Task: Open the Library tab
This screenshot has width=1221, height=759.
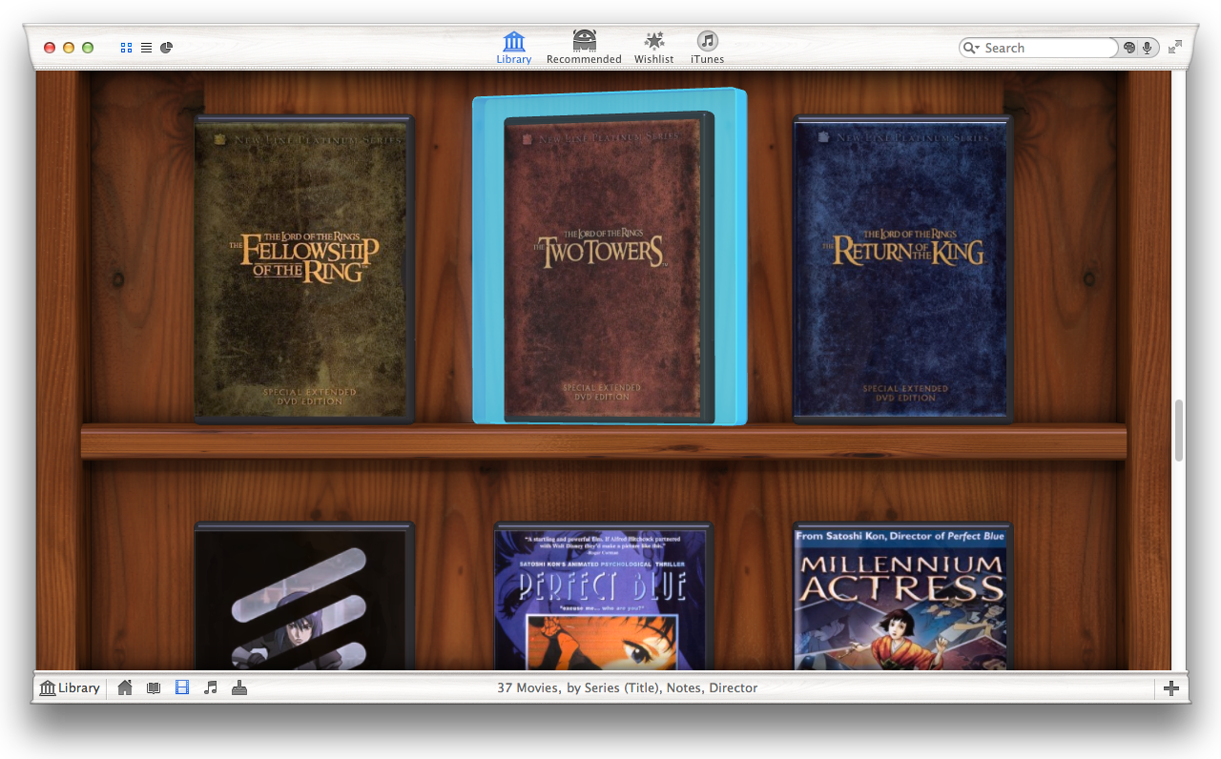Action: [514, 48]
